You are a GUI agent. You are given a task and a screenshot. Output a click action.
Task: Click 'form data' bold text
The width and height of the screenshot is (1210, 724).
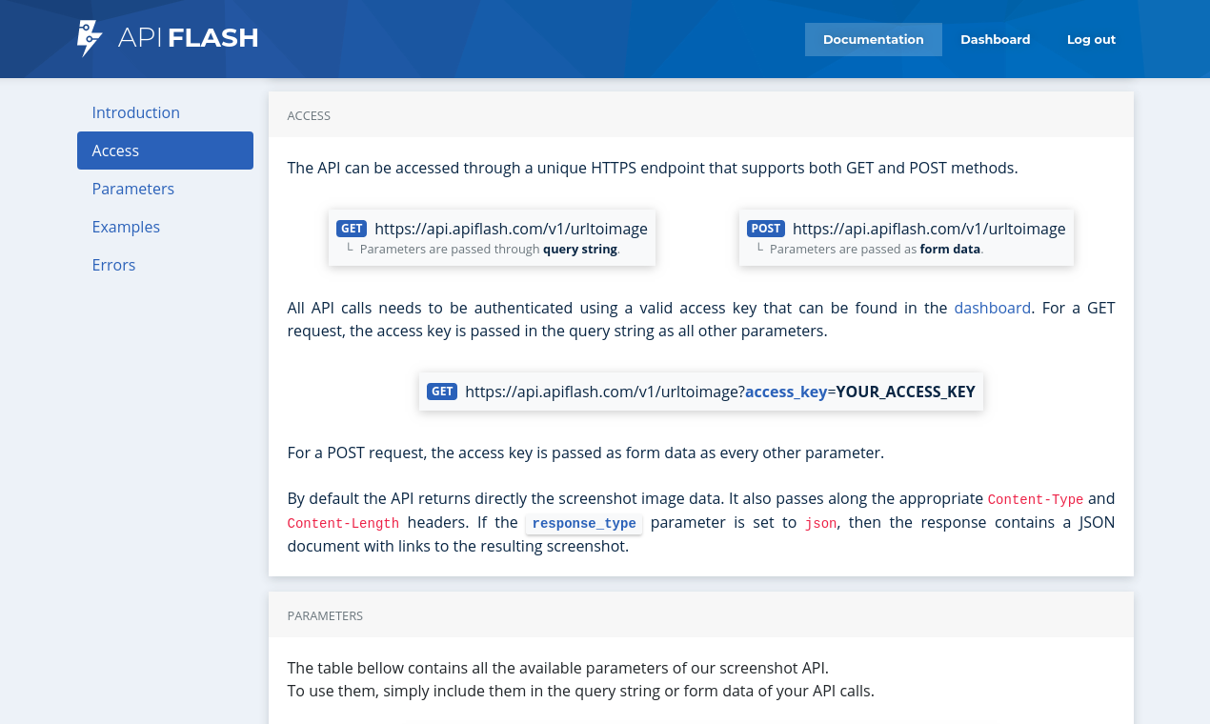pos(950,250)
